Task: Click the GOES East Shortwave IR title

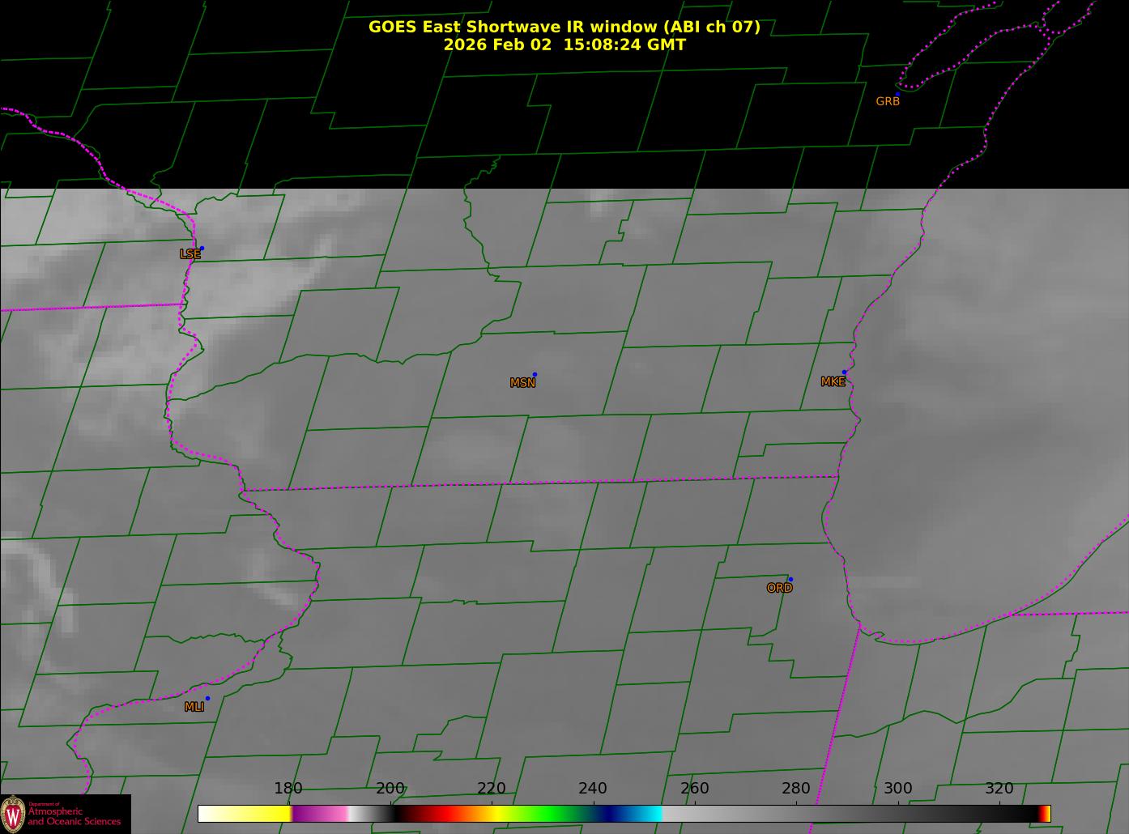Action: (x=564, y=27)
